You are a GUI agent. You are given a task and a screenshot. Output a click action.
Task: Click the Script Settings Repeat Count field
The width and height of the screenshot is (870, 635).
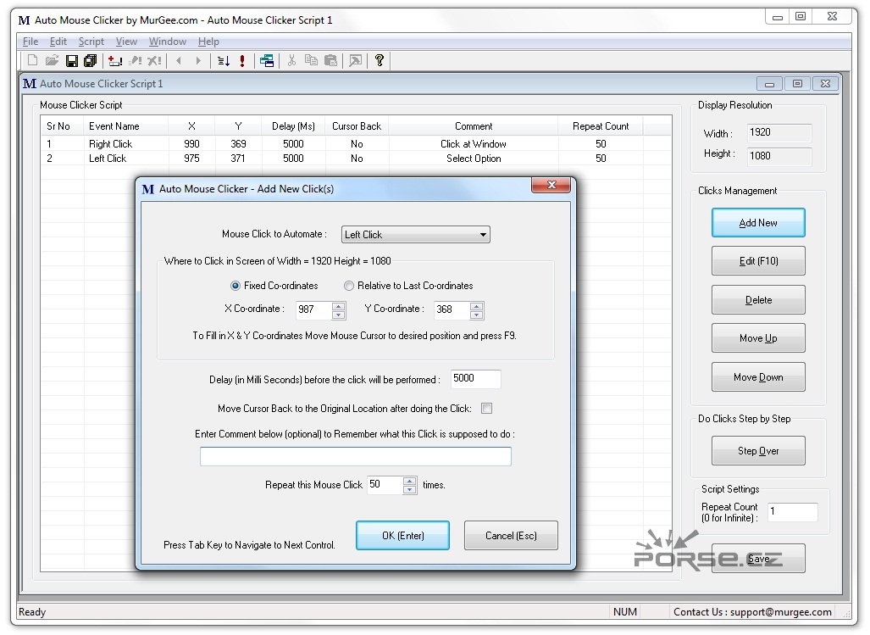point(792,512)
